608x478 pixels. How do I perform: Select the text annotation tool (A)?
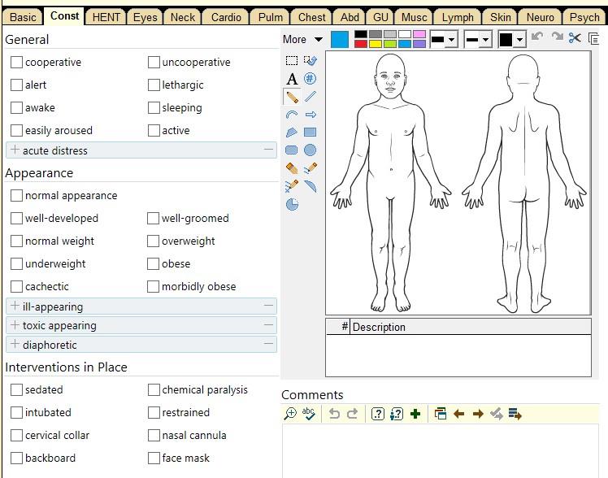(292, 79)
